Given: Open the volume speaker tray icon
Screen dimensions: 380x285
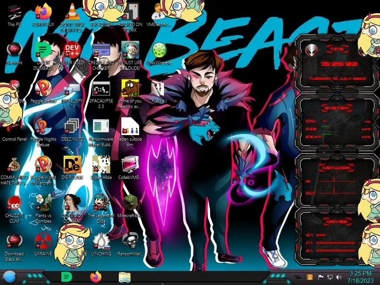Looking at the screenshot, I should [x=339, y=277].
